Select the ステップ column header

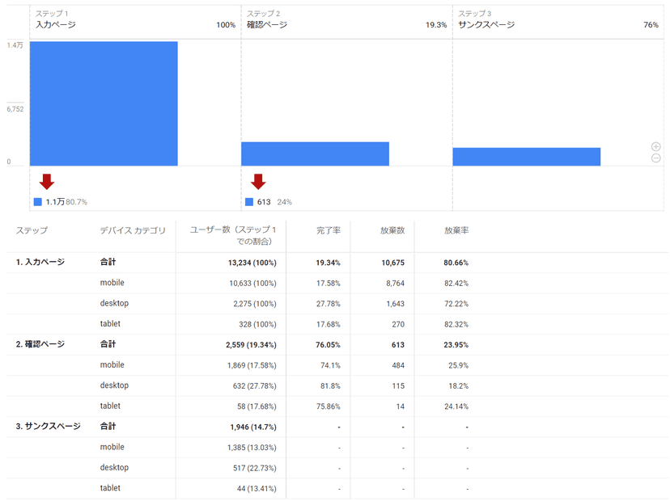click(x=32, y=230)
